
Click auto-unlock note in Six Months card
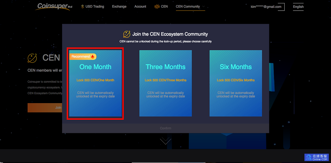pos(236,95)
